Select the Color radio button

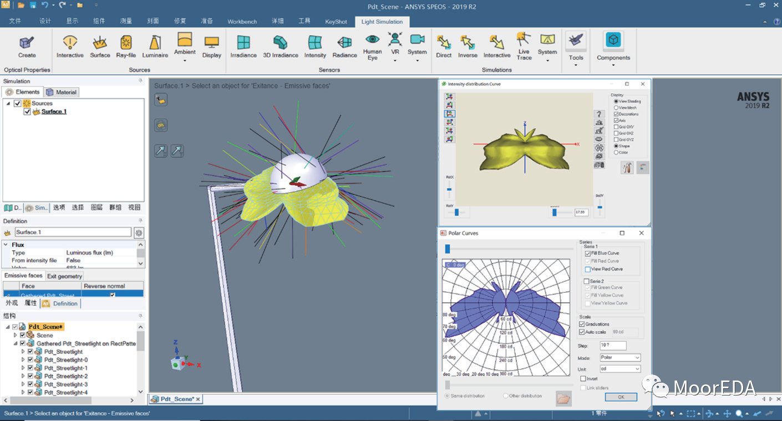[x=616, y=153]
